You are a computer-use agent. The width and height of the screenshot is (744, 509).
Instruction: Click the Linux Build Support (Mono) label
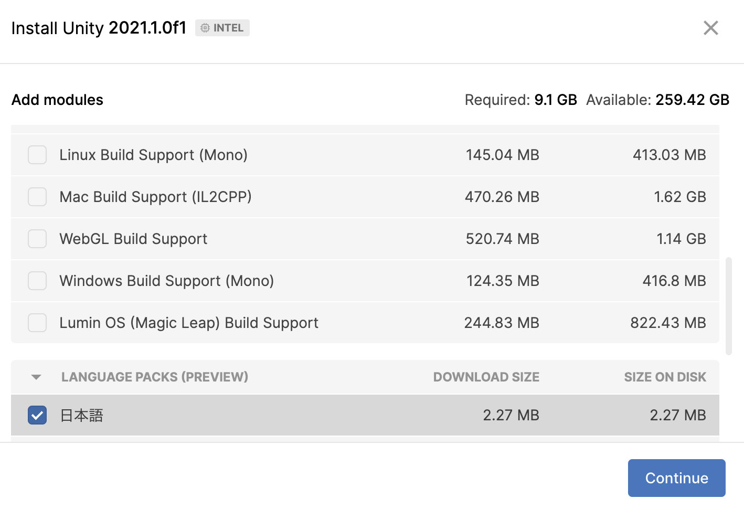(x=153, y=155)
